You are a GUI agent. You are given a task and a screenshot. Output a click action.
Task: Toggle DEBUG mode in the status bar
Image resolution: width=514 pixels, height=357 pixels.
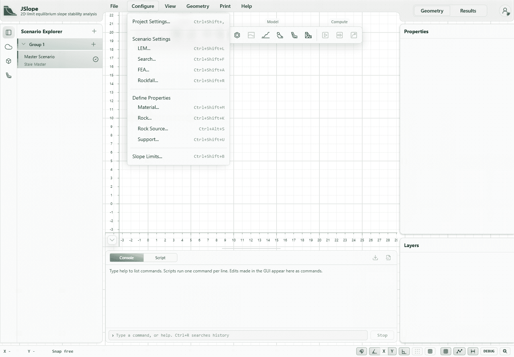(x=489, y=351)
